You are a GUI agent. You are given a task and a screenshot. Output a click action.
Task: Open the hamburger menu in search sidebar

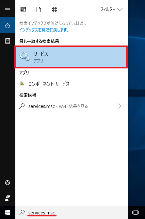(x=8, y=9)
